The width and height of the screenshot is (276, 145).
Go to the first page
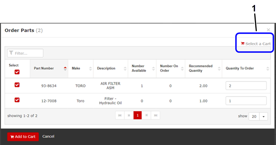click(x=120, y=115)
